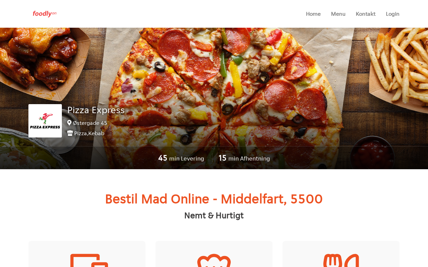Click the Pizza Express restaurant title
The height and width of the screenshot is (267, 428).
96,110
